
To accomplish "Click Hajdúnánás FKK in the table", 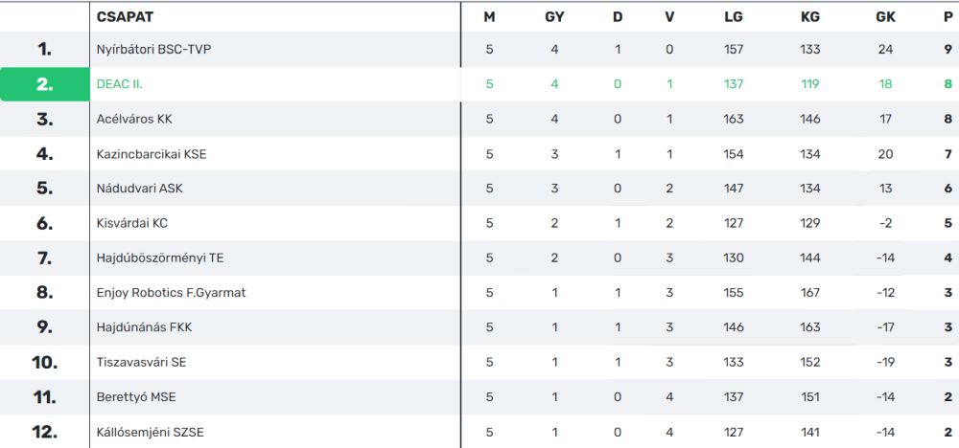I will coord(144,327).
